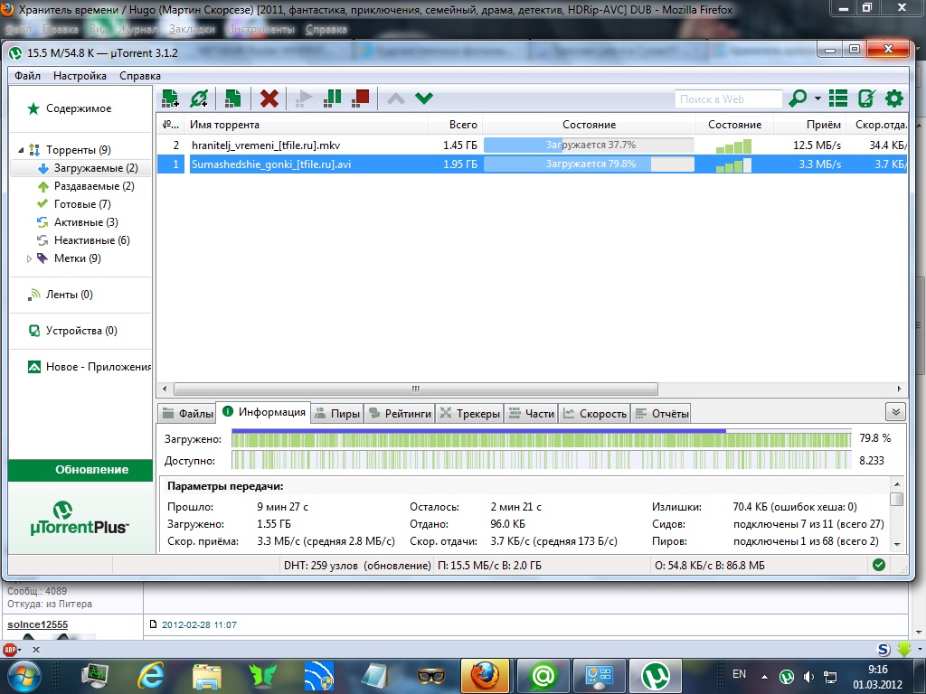Open the search engine dropdown arrow

pos(817,98)
